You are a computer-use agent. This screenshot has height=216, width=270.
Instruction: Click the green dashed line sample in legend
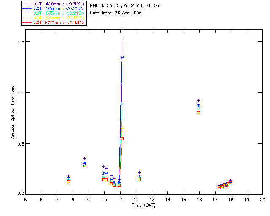[x=27, y=13]
